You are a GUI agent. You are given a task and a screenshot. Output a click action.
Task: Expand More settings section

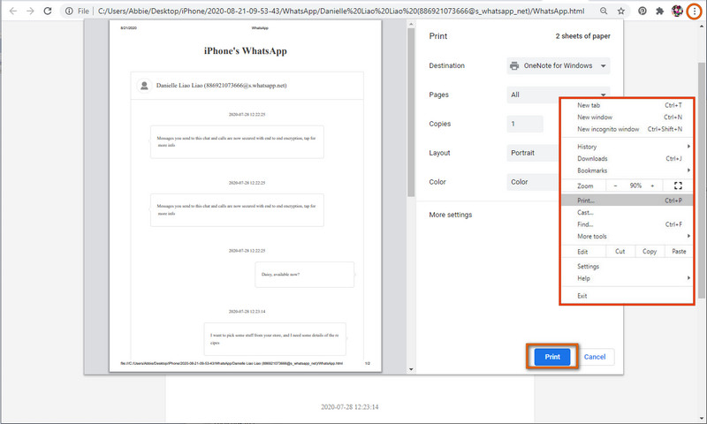point(451,215)
